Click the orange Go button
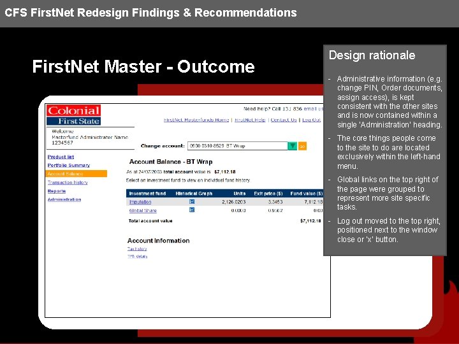Viewport: 459px width, 344px height. pyautogui.click(x=302, y=146)
